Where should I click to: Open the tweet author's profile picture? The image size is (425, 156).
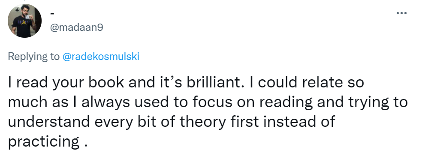(x=25, y=21)
